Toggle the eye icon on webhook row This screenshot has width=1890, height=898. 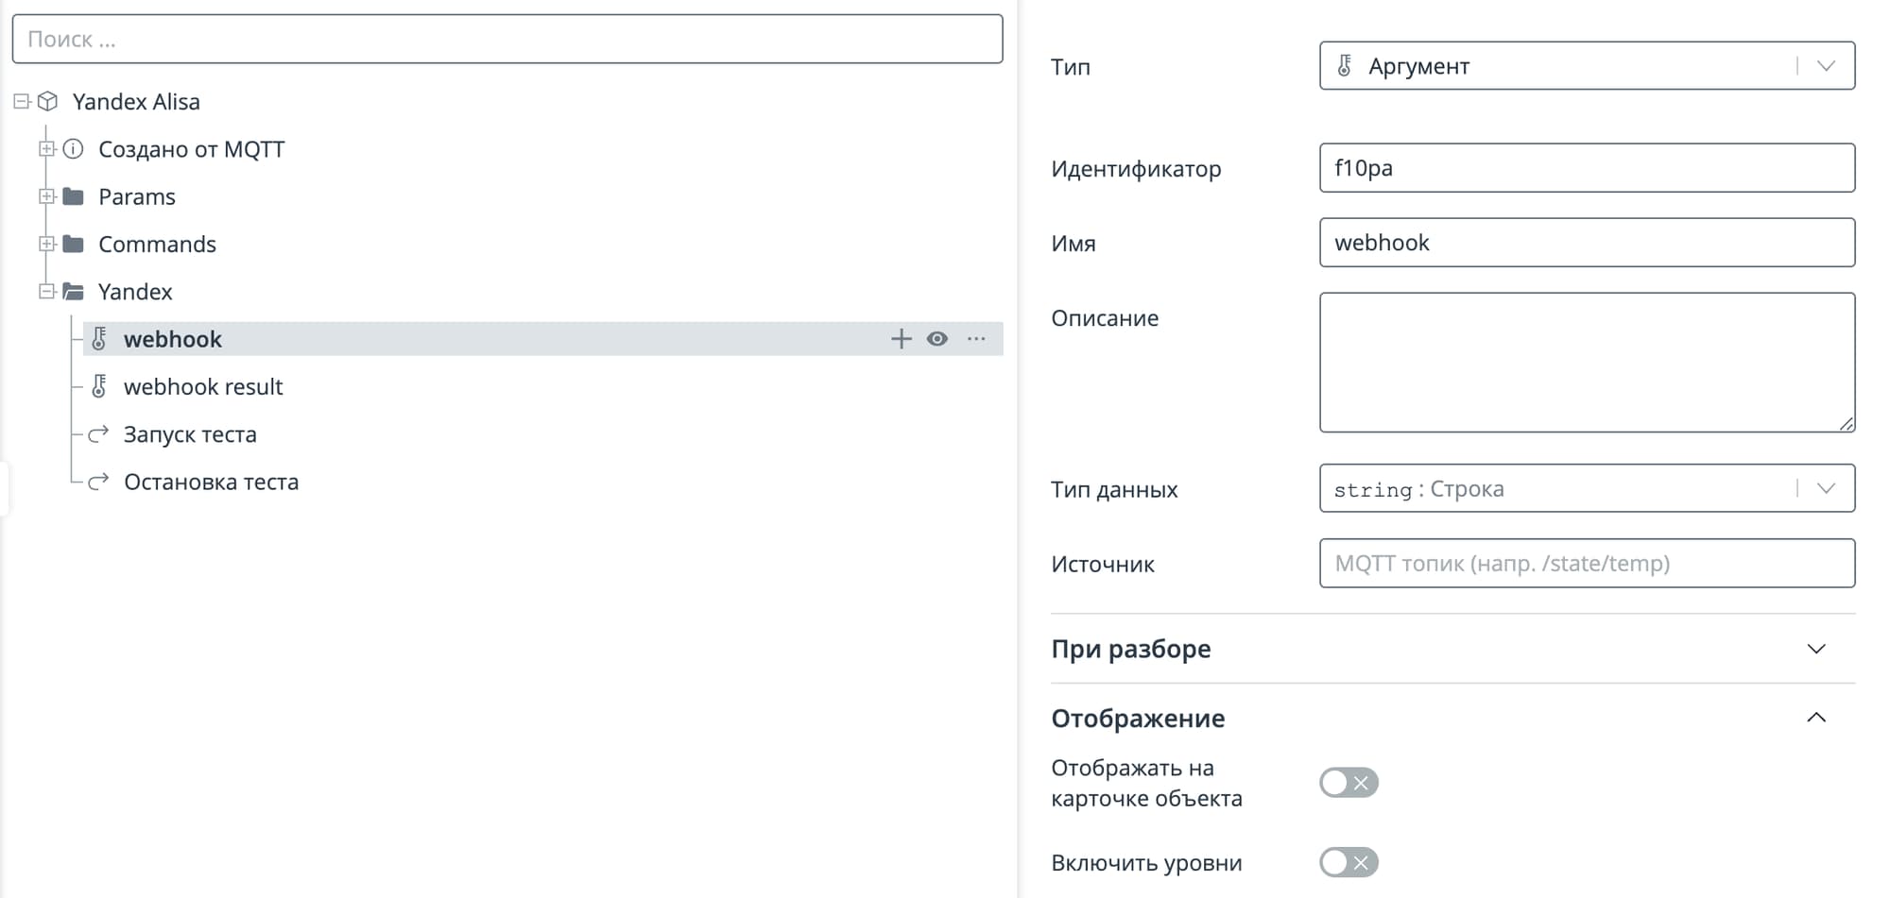click(x=936, y=339)
